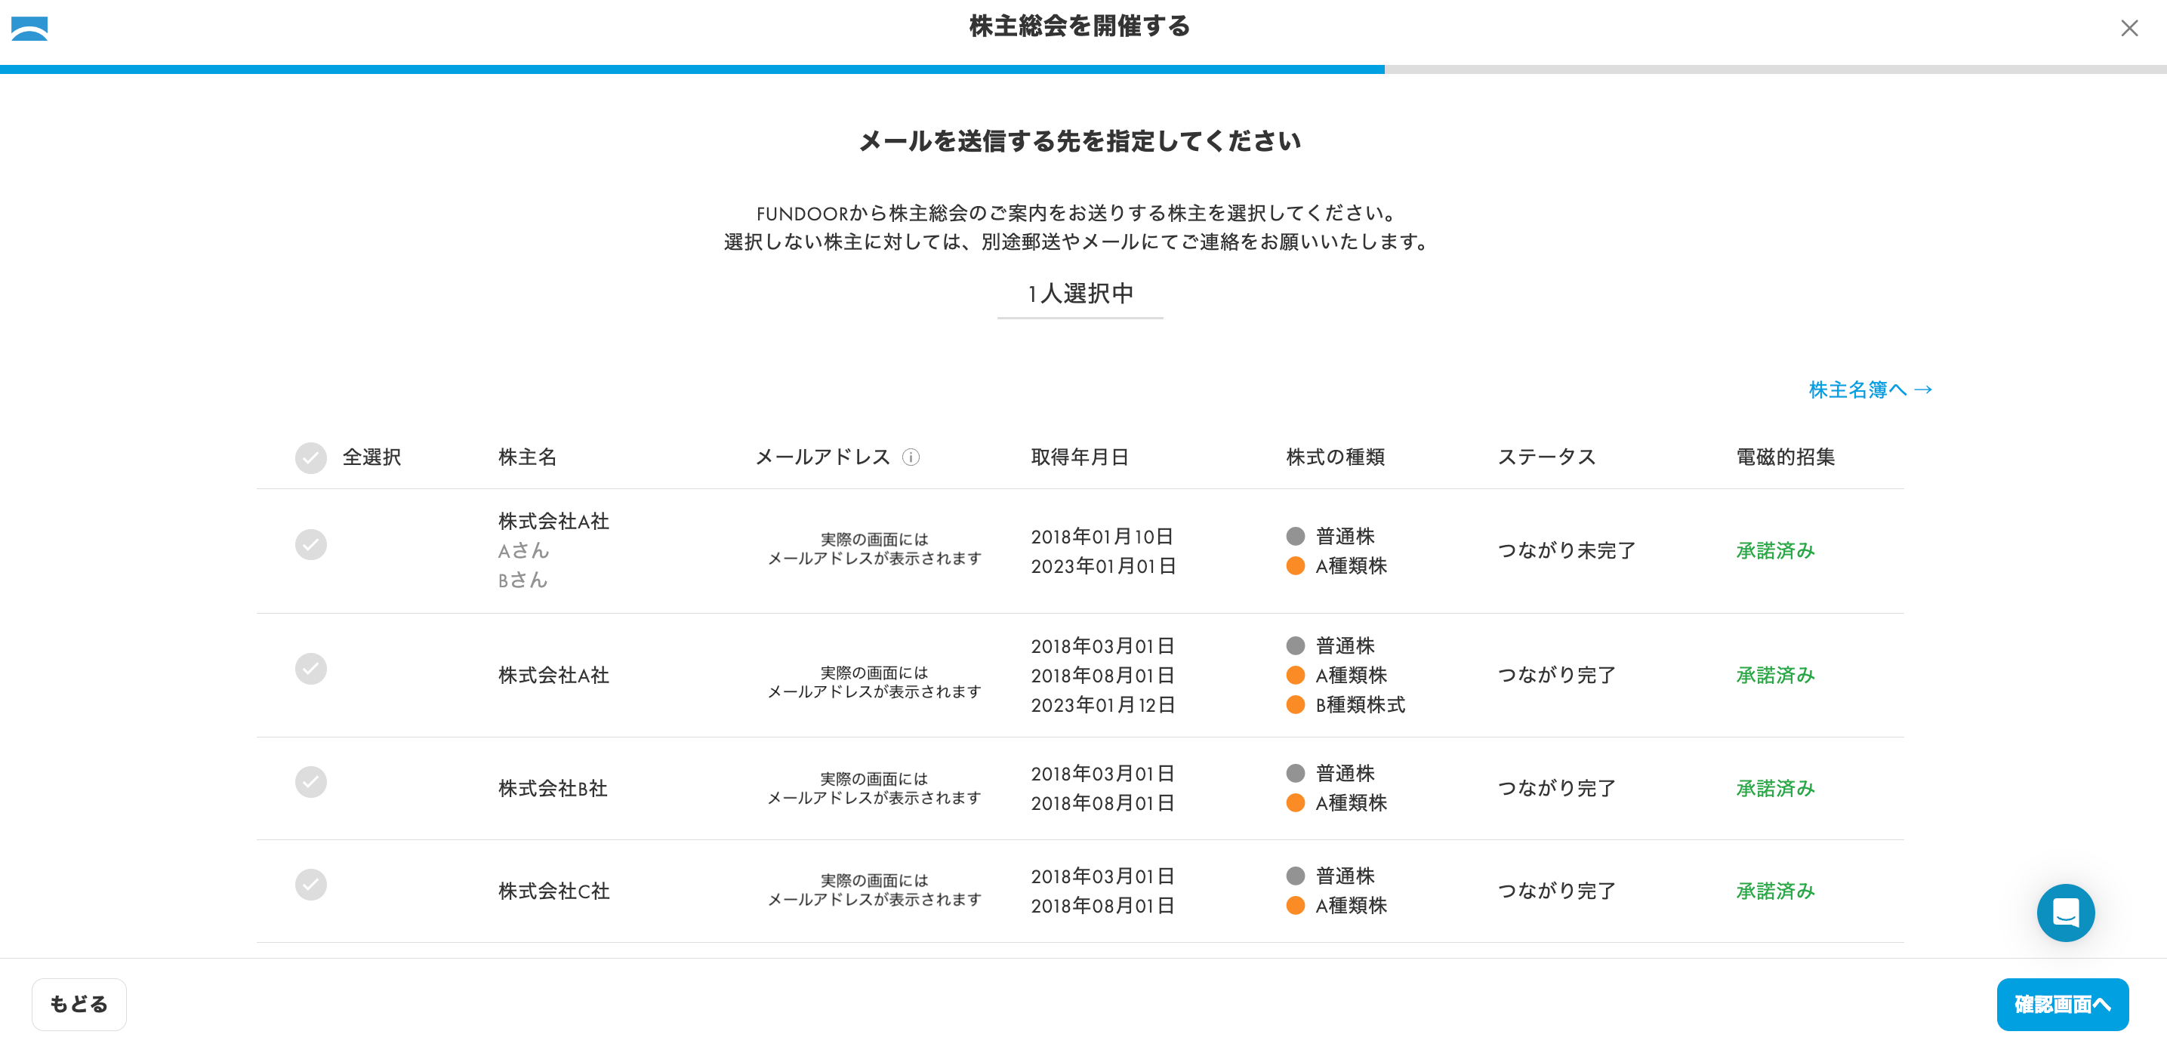This screenshot has width=2167, height=1053.
Task: Select the 株式会社C社 checkbox
Action: 310,884
